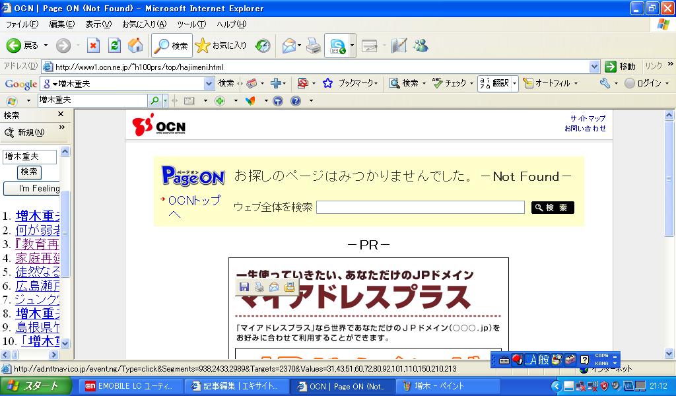Open the ツール(T) menu
Image resolution: width=676 pixels, height=396 pixels.
191,24
